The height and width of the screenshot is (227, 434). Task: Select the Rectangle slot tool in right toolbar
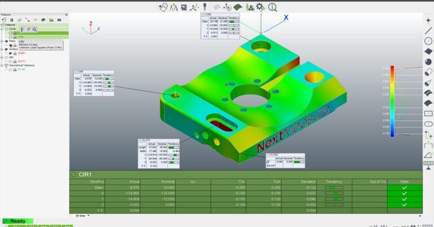tap(428, 114)
